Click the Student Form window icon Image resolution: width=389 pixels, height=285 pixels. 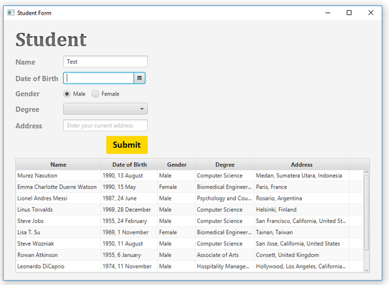(x=11, y=13)
